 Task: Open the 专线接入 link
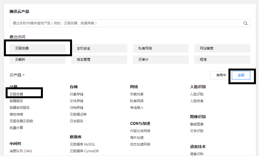[137, 108]
